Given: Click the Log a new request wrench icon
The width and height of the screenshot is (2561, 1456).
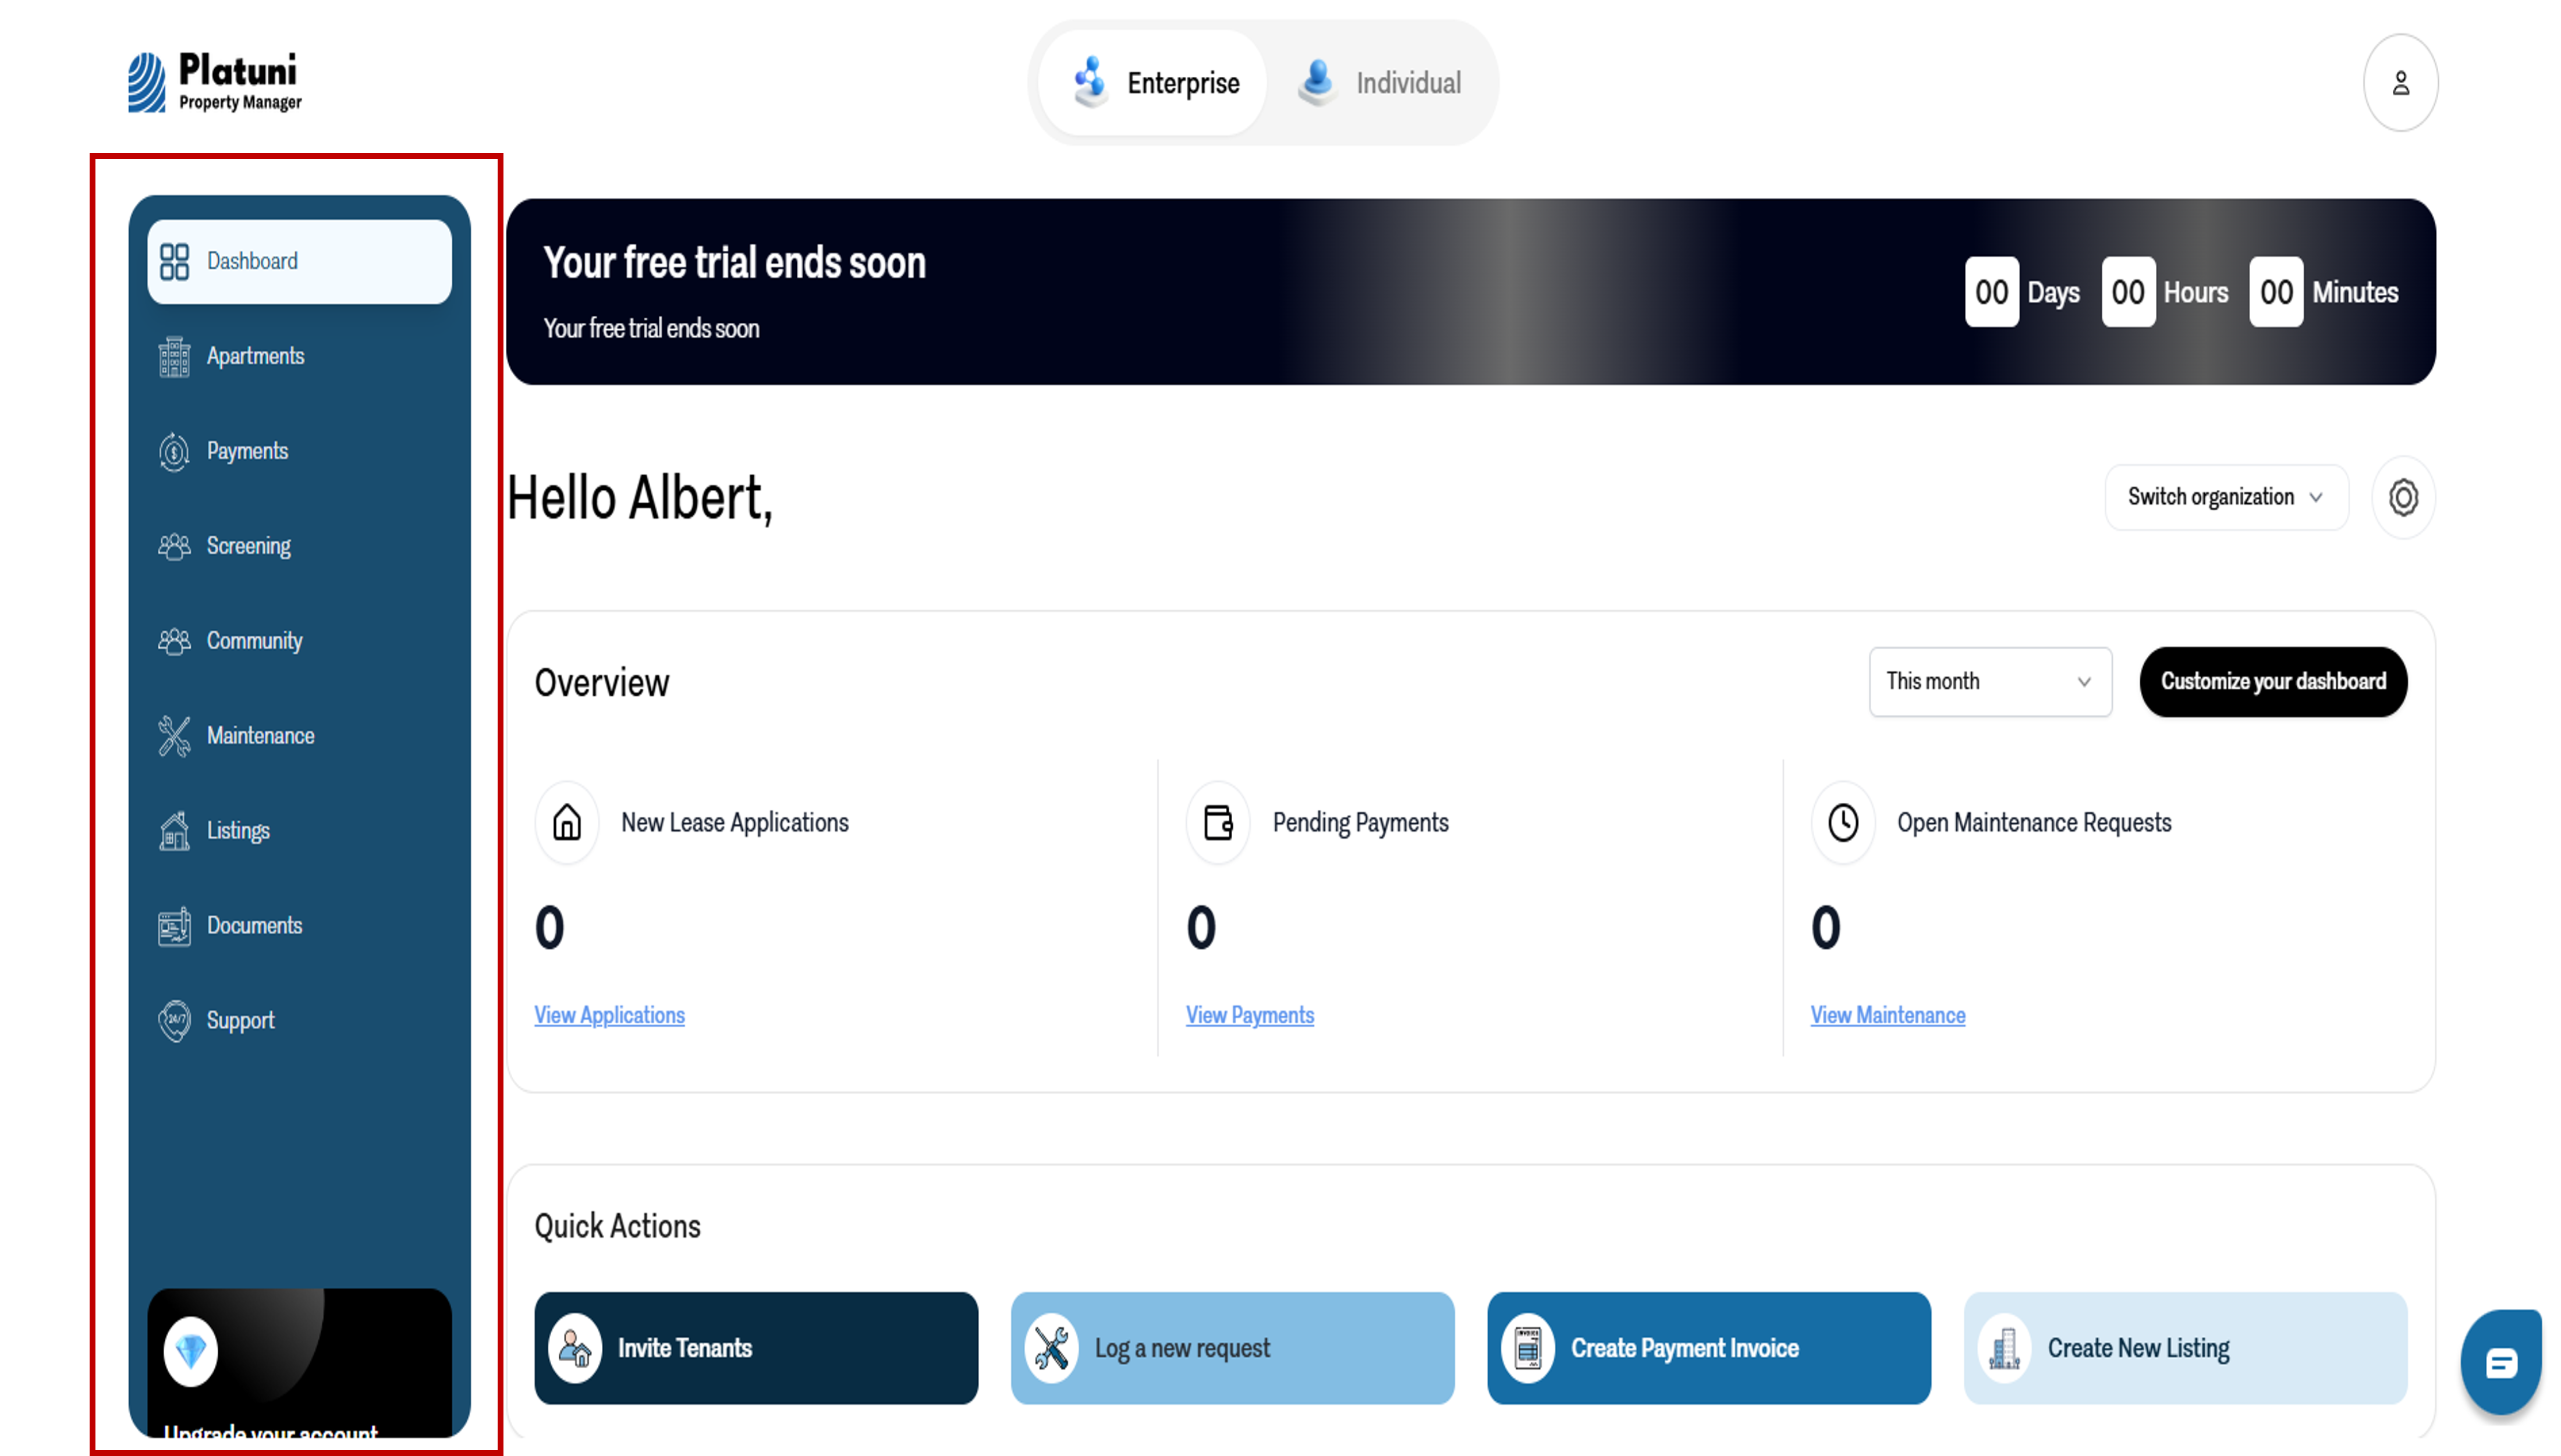Looking at the screenshot, I should [x=1051, y=1348].
